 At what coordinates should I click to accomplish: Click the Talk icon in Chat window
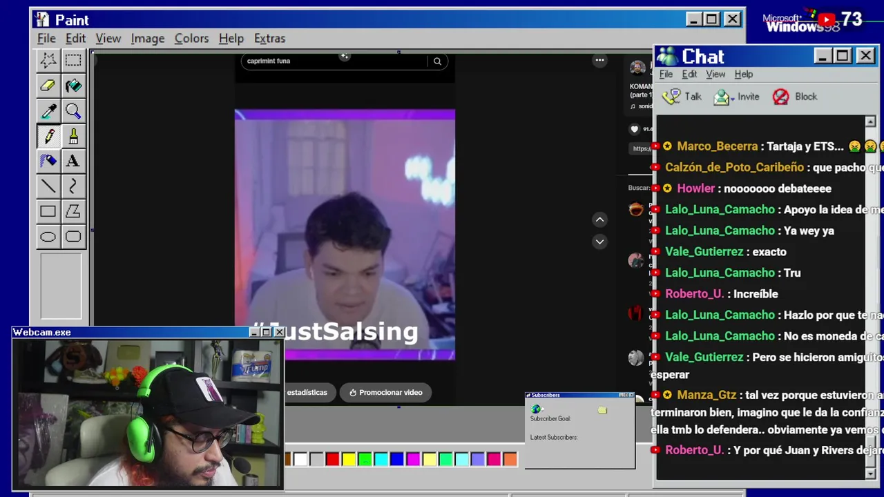(671, 97)
